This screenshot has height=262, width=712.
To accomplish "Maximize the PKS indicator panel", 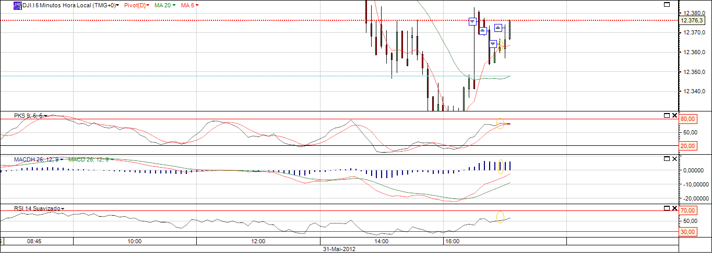I will coord(667,115).
